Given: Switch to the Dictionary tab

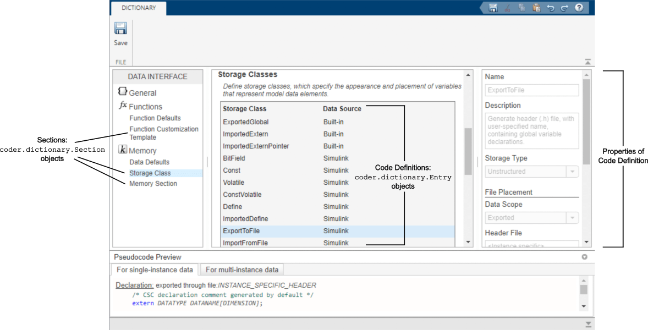Looking at the screenshot, I should (138, 8).
